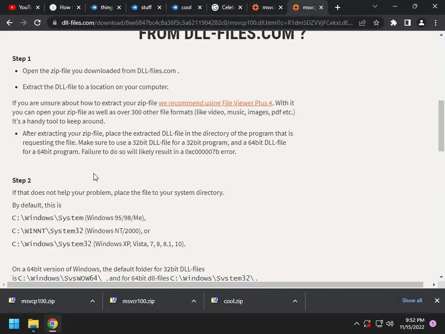
Task: Click the forward navigation arrow
Action: (23, 23)
